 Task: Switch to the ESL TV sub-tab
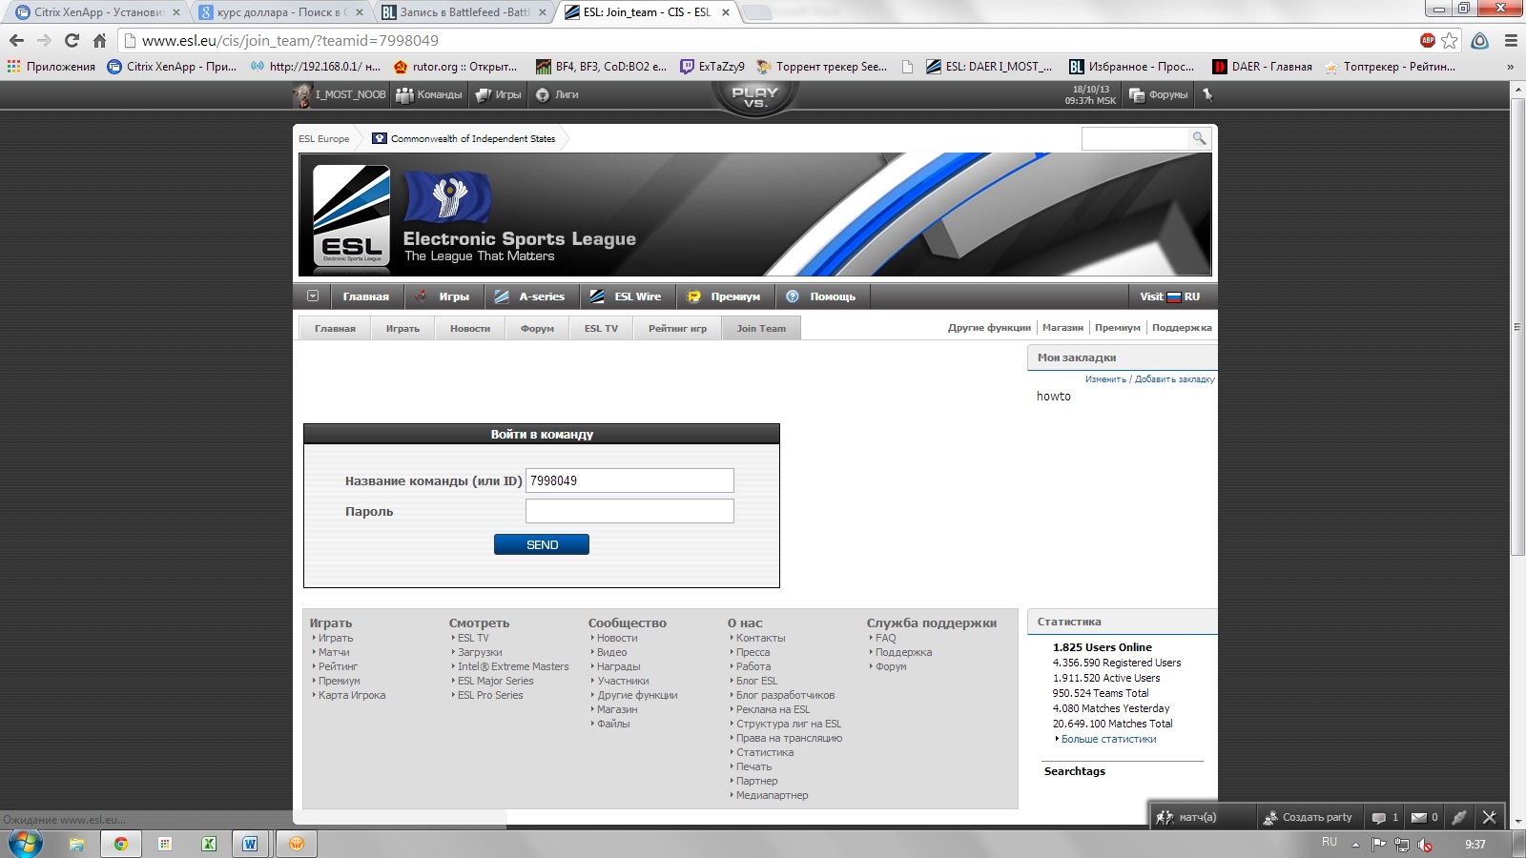point(601,328)
